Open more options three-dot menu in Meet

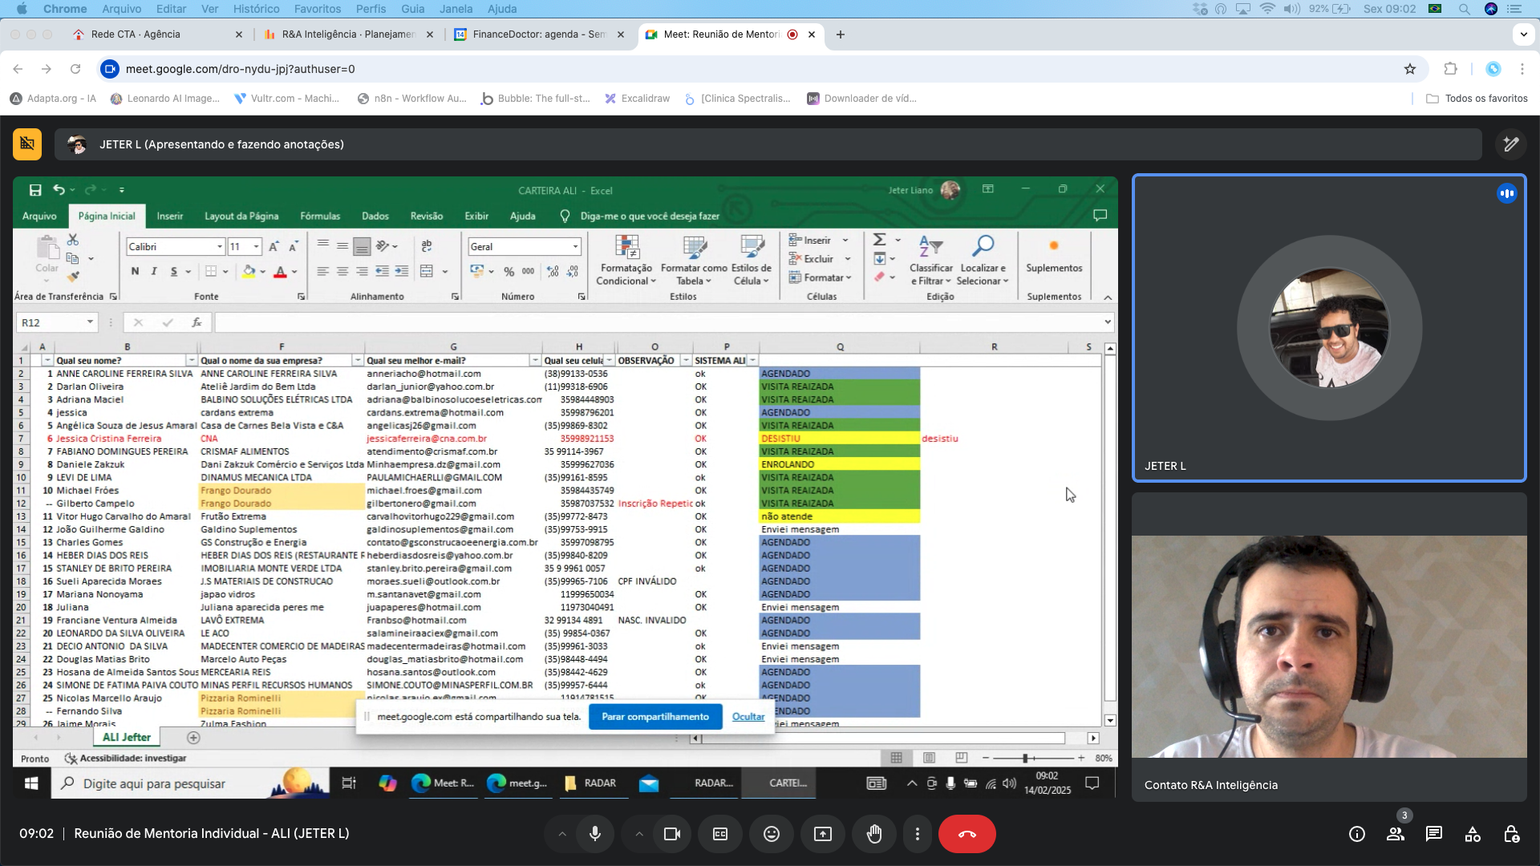[x=918, y=834]
